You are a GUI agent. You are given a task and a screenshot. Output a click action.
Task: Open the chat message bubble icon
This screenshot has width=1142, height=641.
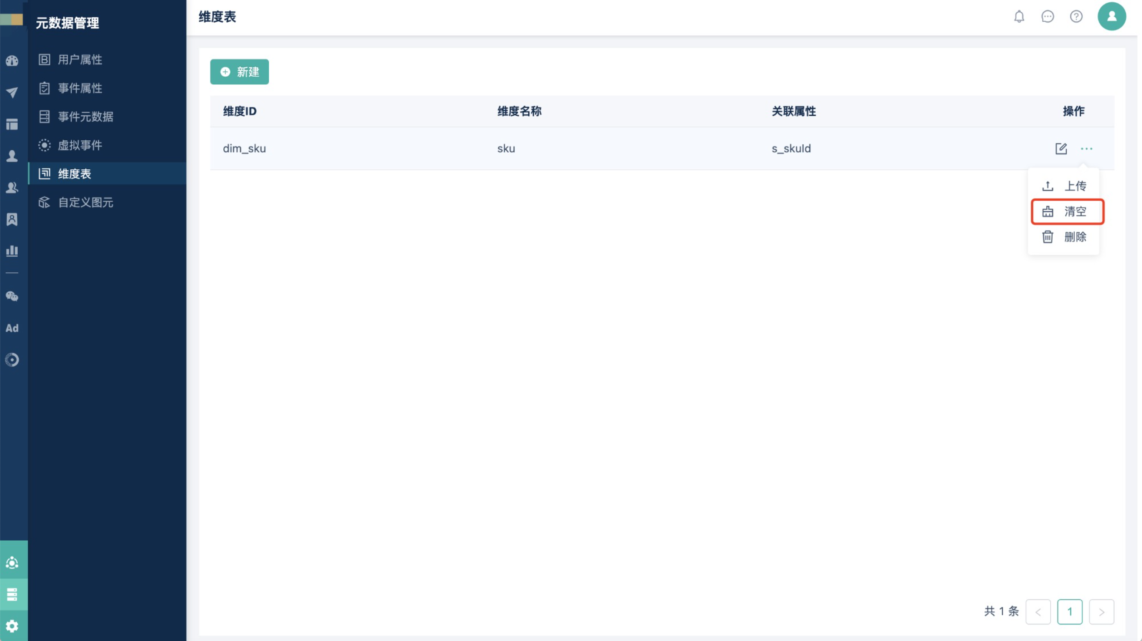[x=1047, y=17]
